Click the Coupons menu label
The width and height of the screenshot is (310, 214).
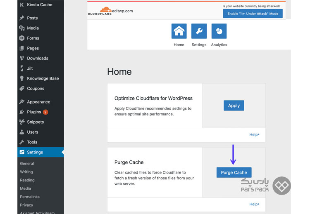tap(36, 89)
